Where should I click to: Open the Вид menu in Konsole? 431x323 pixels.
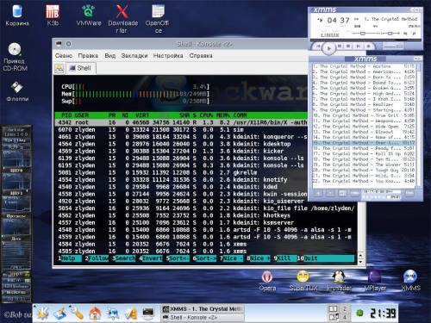click(x=109, y=56)
